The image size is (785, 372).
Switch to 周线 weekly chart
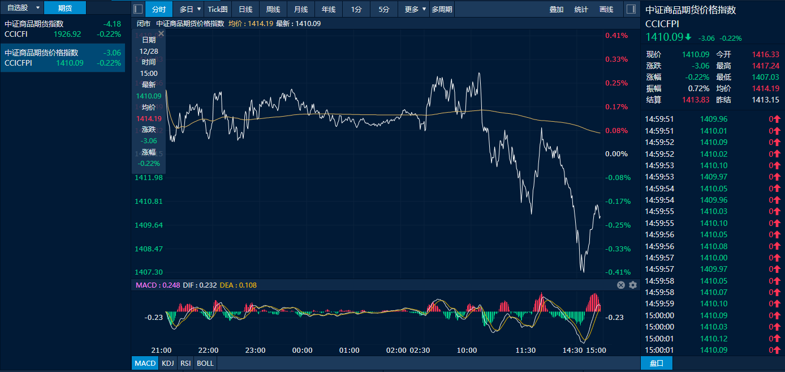pos(273,9)
